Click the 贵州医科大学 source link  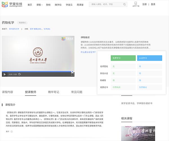click(14, 29)
